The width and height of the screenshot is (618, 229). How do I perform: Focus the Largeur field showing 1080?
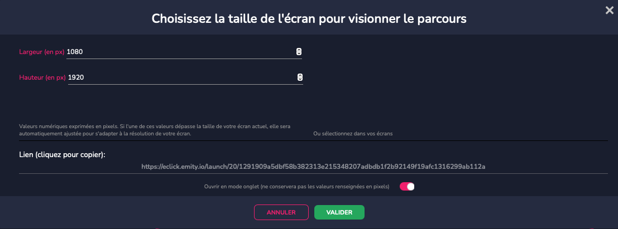pos(180,52)
